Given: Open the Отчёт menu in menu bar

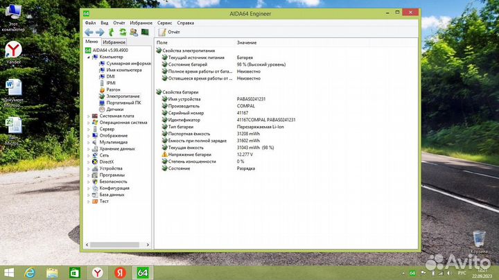Looking at the screenshot, I should tap(119, 23).
